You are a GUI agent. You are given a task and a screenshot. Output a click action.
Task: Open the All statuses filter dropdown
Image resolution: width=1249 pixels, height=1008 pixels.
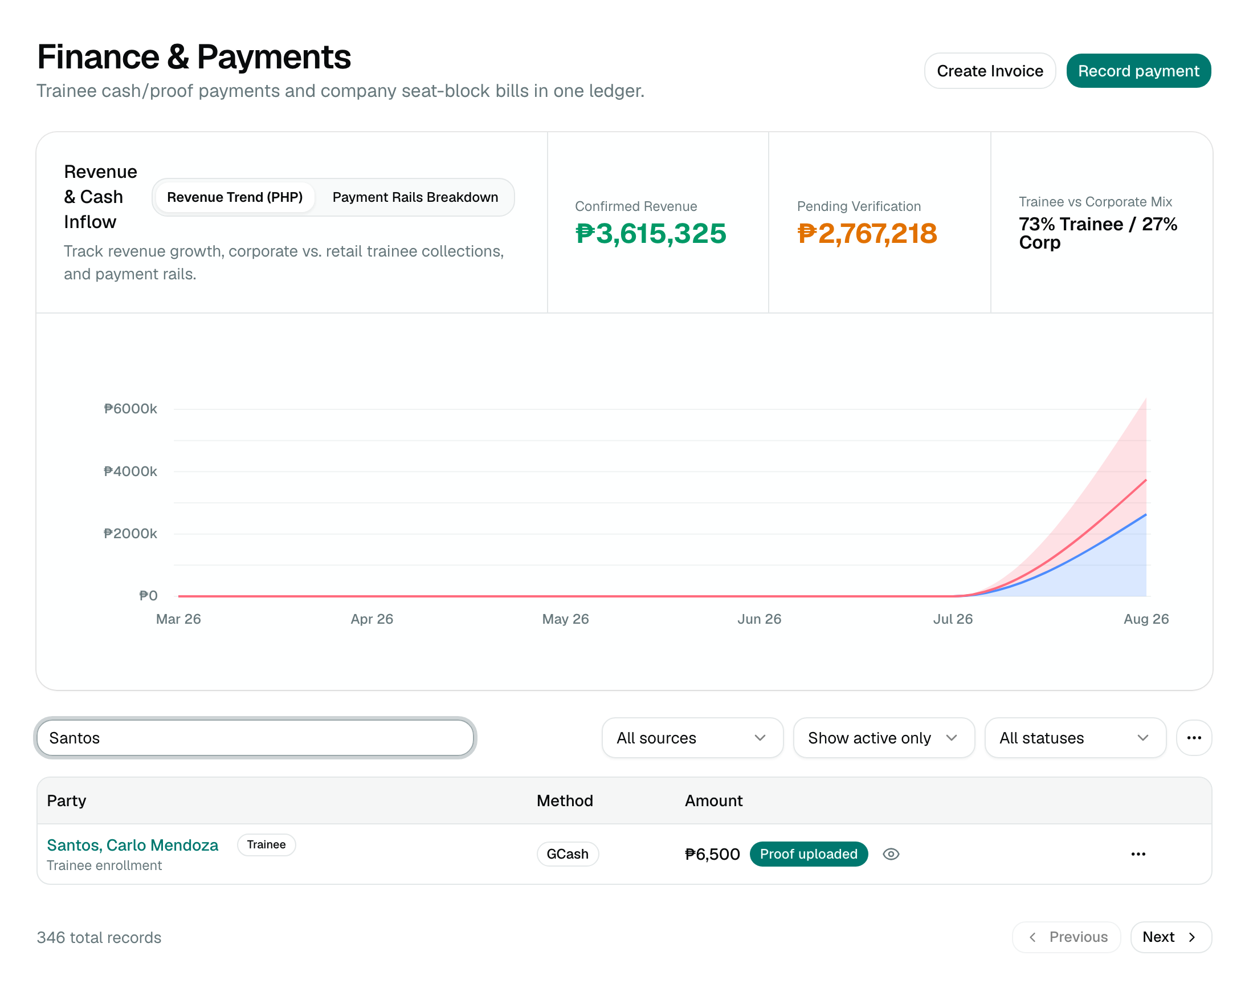(x=1075, y=737)
